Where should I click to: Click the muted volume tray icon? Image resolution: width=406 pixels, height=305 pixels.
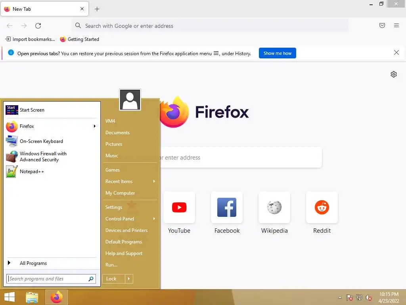[x=369, y=297]
